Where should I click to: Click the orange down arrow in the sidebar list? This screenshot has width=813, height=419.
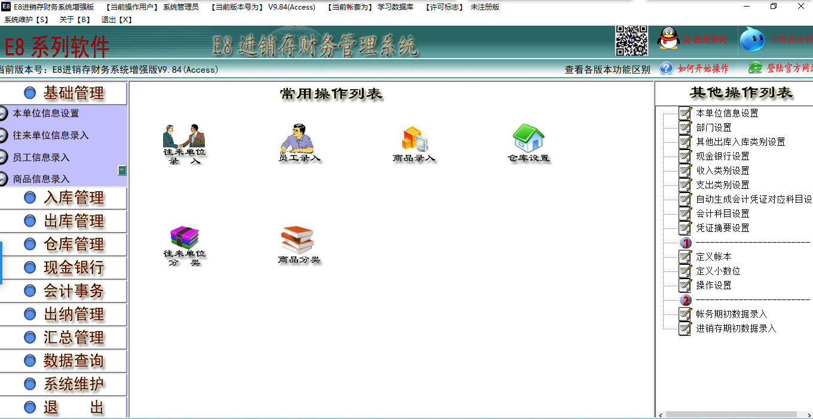(x=122, y=170)
